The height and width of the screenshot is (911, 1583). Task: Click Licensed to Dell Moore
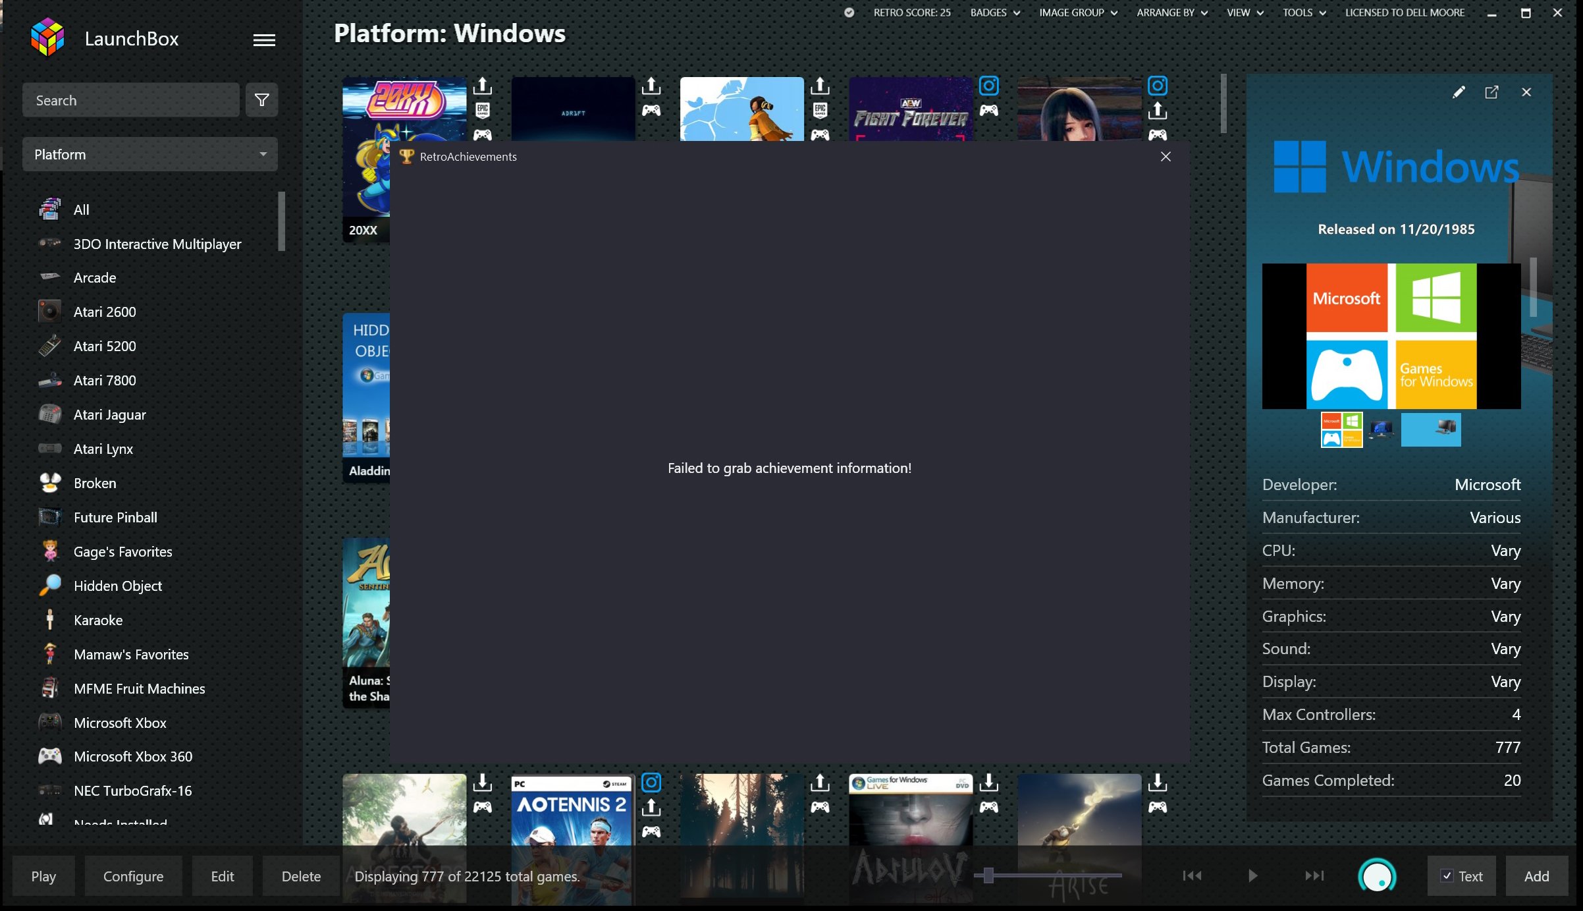click(1405, 13)
